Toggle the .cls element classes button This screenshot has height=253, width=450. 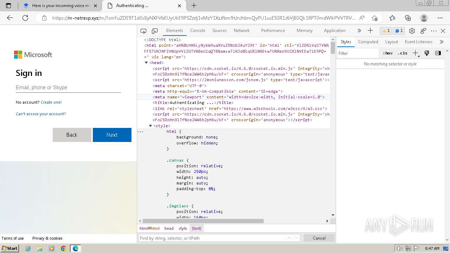coord(403,53)
